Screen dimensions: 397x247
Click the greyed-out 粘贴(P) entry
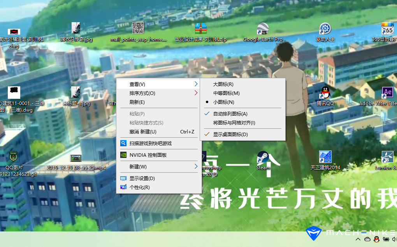pyautogui.click(x=159, y=114)
